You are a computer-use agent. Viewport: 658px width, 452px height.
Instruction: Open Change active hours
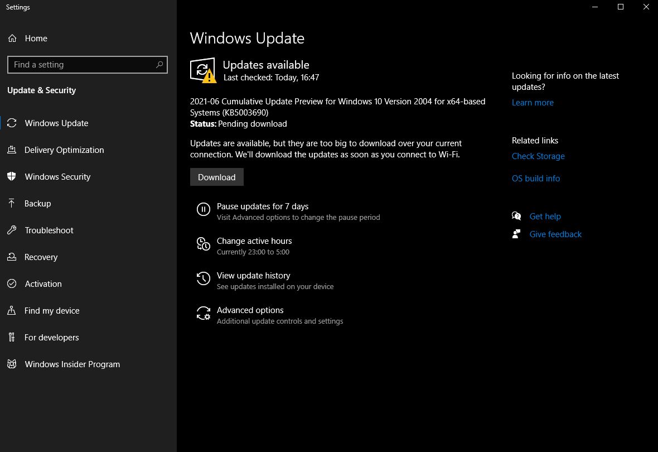(x=254, y=241)
